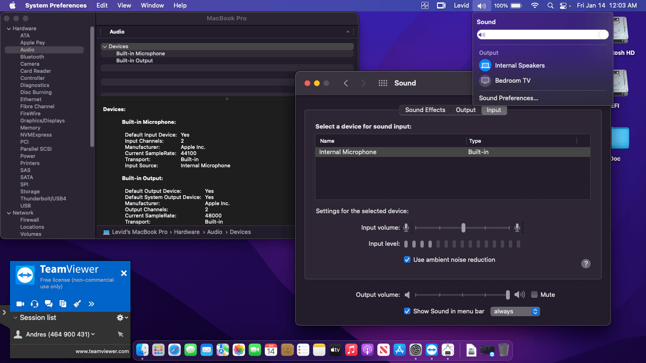Click the Levid user name in menu bar
The image size is (646, 363).
click(462, 6)
